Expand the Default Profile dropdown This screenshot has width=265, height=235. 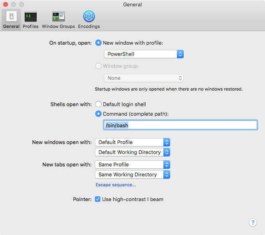[x=132, y=142]
